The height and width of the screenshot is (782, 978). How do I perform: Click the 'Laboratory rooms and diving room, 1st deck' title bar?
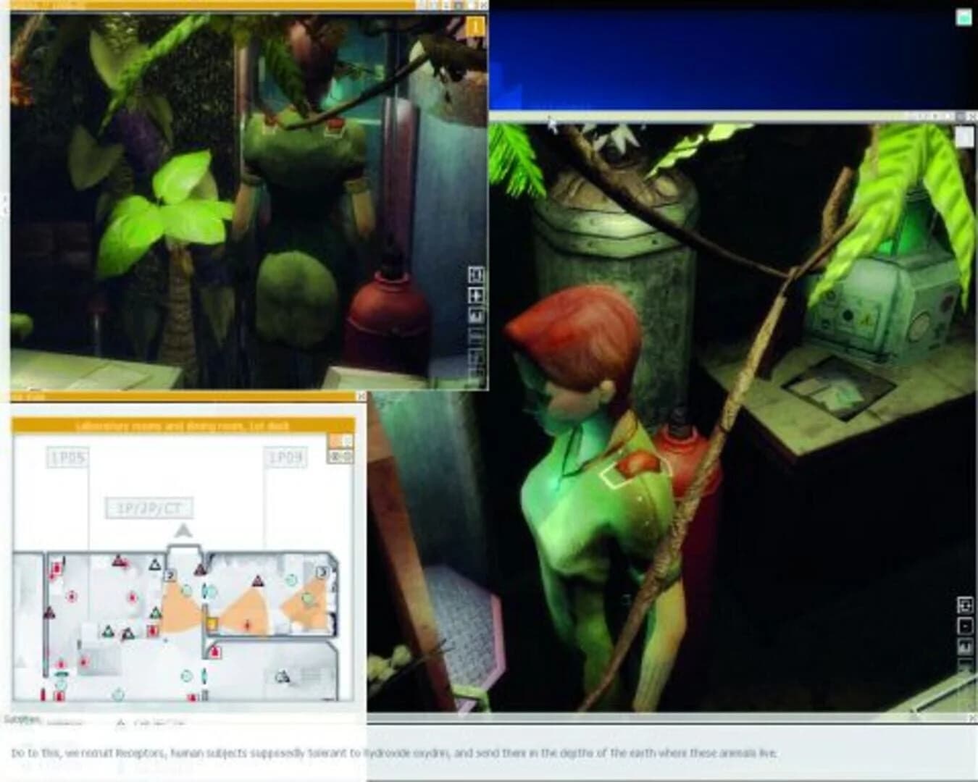pyautogui.click(x=184, y=426)
